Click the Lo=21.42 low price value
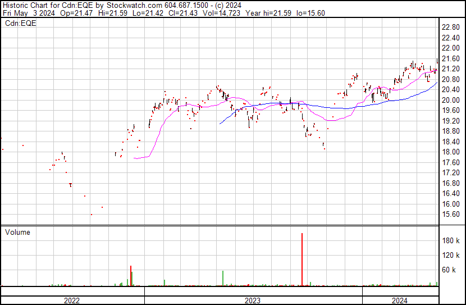 tap(148, 13)
